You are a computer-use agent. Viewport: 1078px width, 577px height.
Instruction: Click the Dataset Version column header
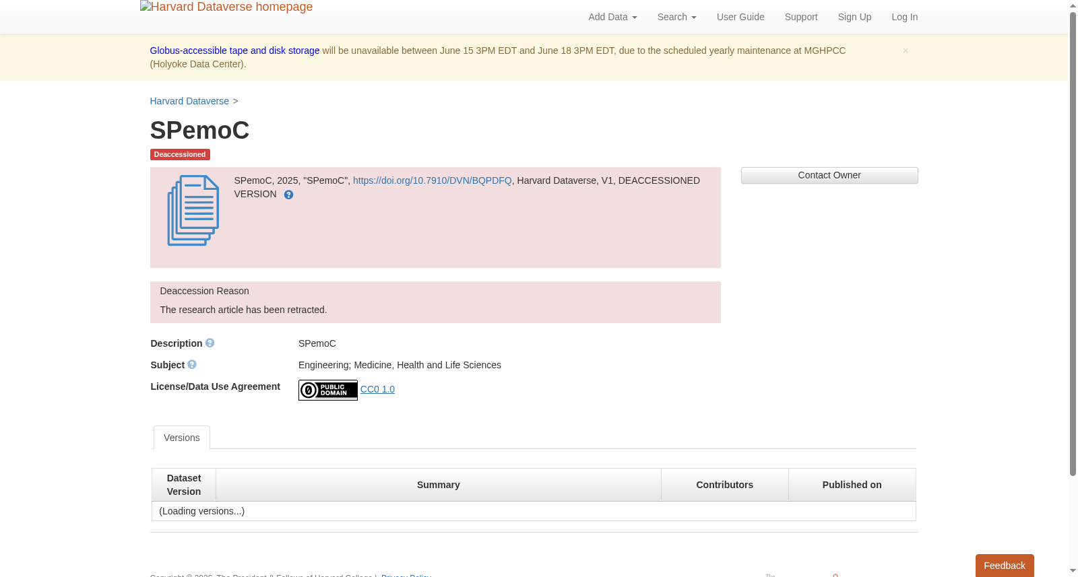(184, 485)
